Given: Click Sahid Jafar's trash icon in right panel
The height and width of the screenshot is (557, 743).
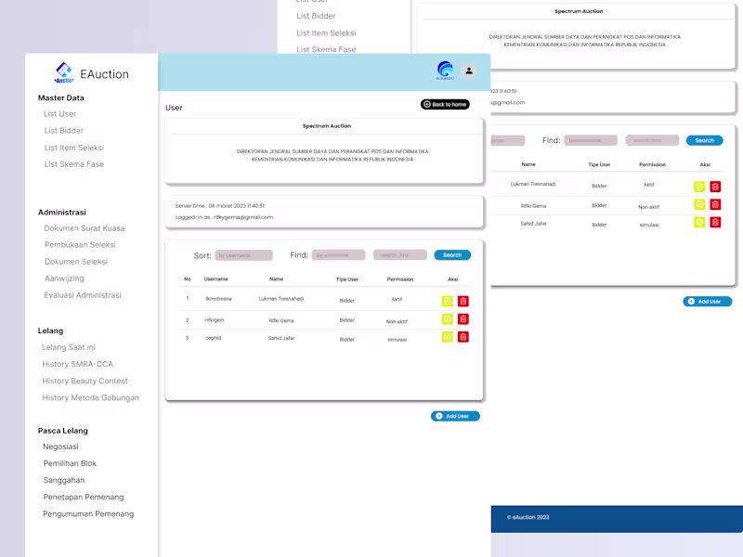Looking at the screenshot, I should [713, 223].
